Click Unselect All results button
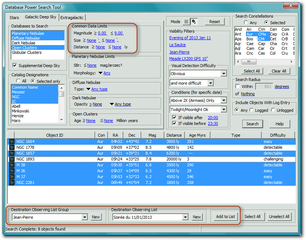This screenshot has height=240, width=306. 279,217
